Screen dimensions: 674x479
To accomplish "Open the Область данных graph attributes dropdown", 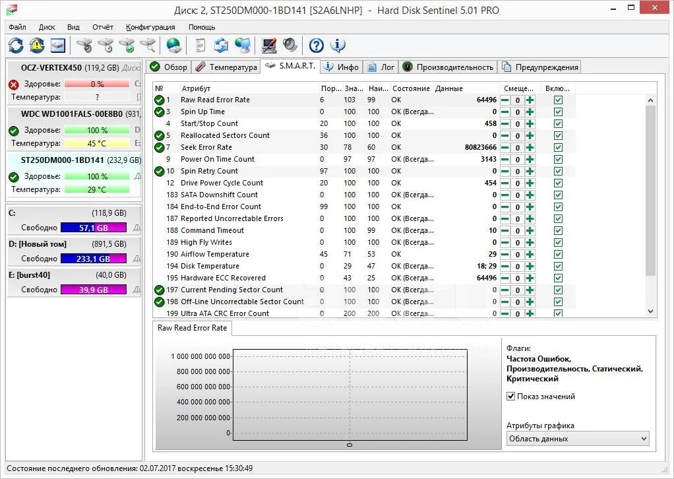I will pyautogui.click(x=578, y=439).
